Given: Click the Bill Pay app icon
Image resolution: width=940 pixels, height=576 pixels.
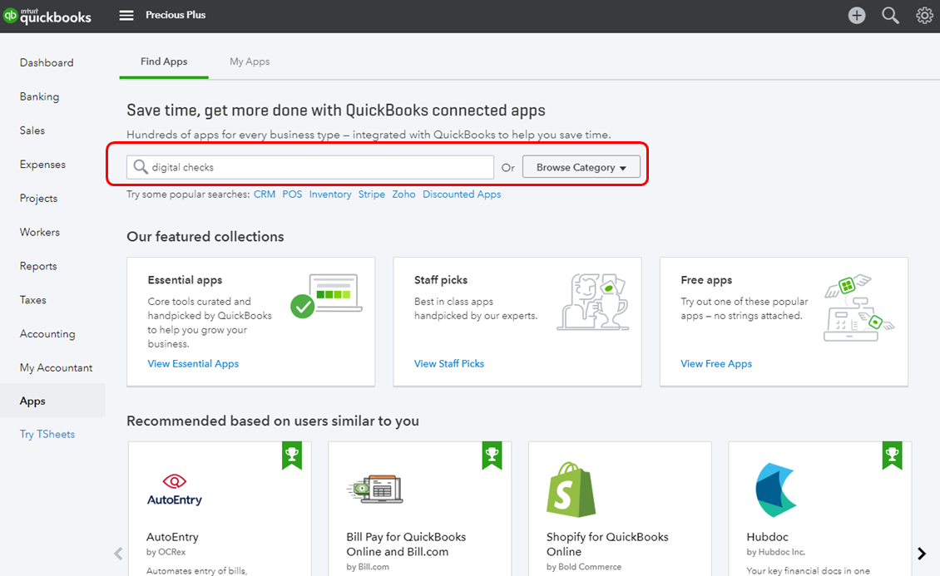Looking at the screenshot, I should pos(375,490).
